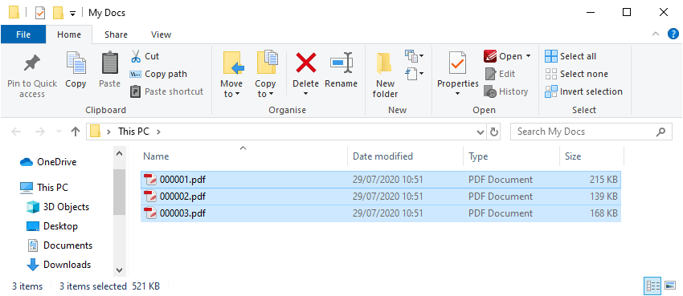
Task: Sort by Size column header
Action: [573, 156]
